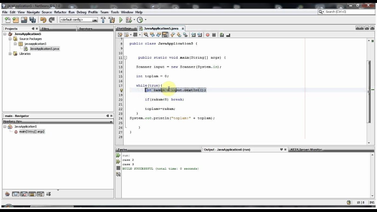
Task: Re-run the program from Output panel
Action: 118,155
